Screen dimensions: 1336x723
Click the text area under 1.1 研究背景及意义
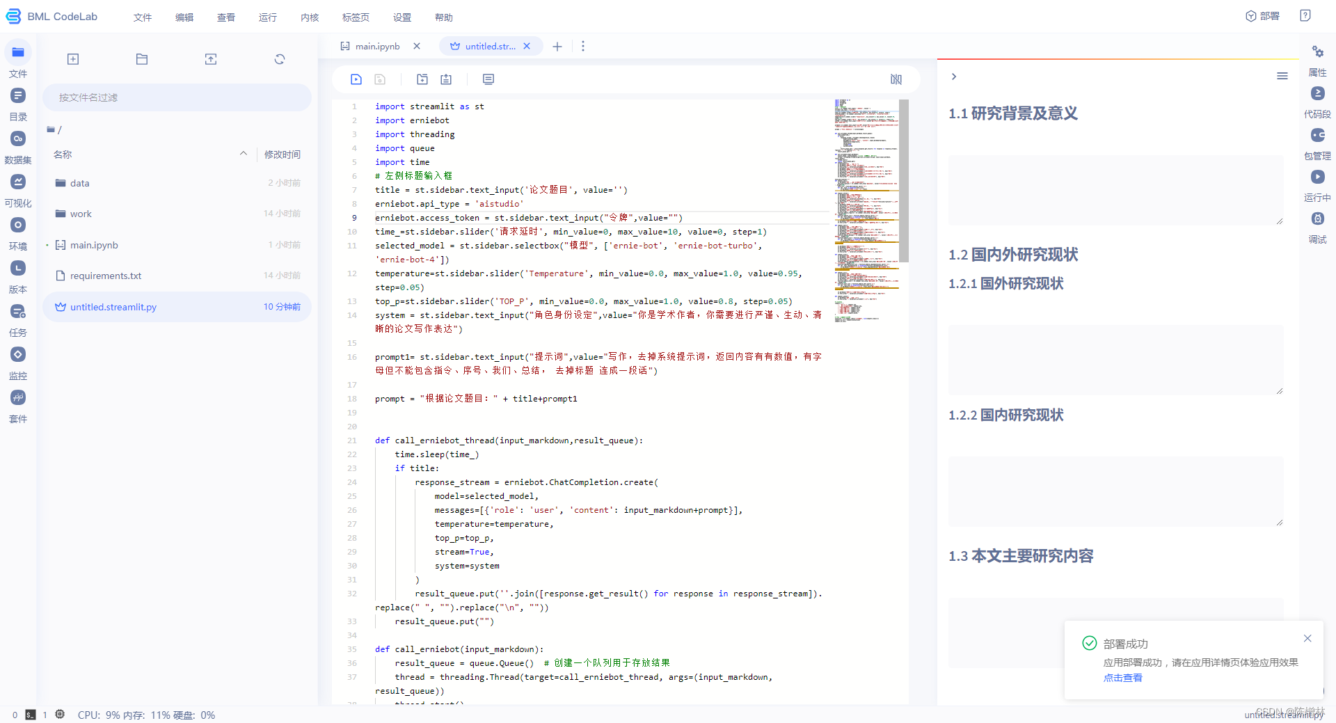[1116, 190]
